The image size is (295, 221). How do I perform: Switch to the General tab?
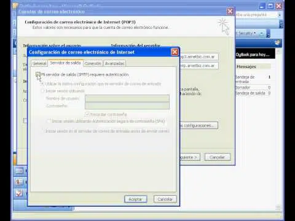pyautogui.click(x=39, y=63)
